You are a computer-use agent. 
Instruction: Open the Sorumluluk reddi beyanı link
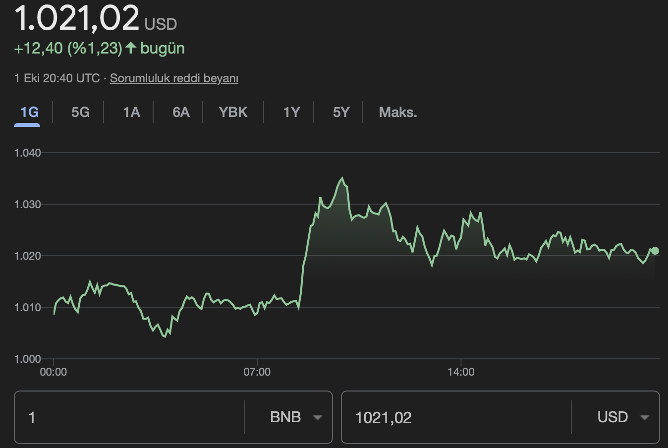pyautogui.click(x=174, y=78)
